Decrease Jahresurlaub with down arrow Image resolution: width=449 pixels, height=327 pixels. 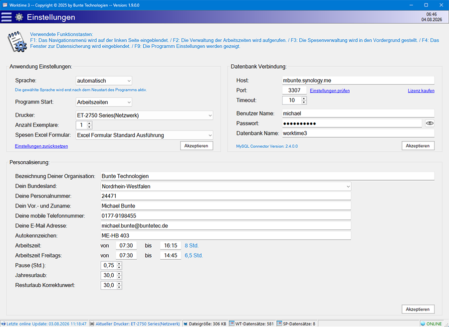[119, 277]
